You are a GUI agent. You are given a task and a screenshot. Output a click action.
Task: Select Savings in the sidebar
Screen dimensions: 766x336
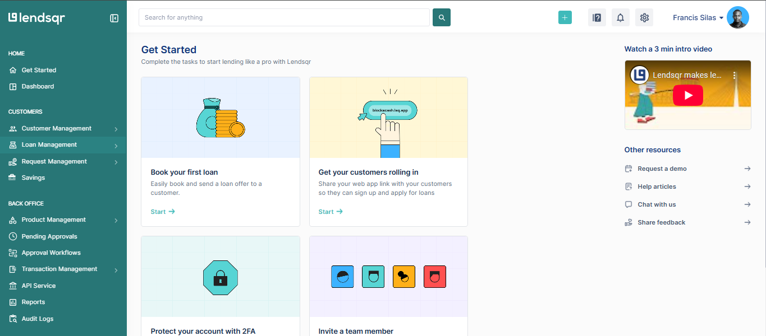click(x=34, y=178)
